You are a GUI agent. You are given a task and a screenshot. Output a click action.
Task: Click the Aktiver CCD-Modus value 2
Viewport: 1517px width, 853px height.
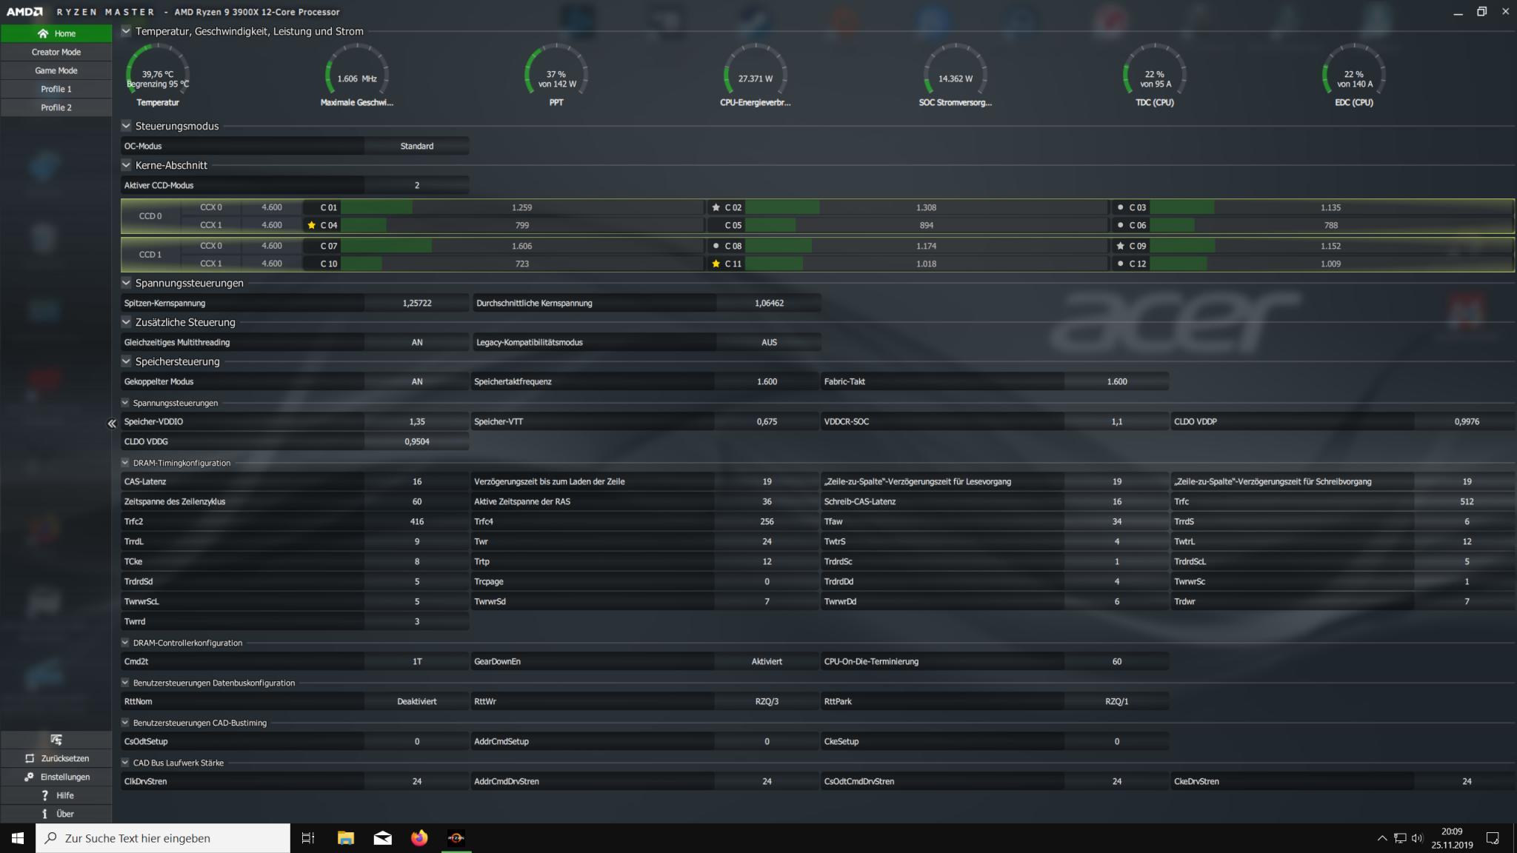416,185
